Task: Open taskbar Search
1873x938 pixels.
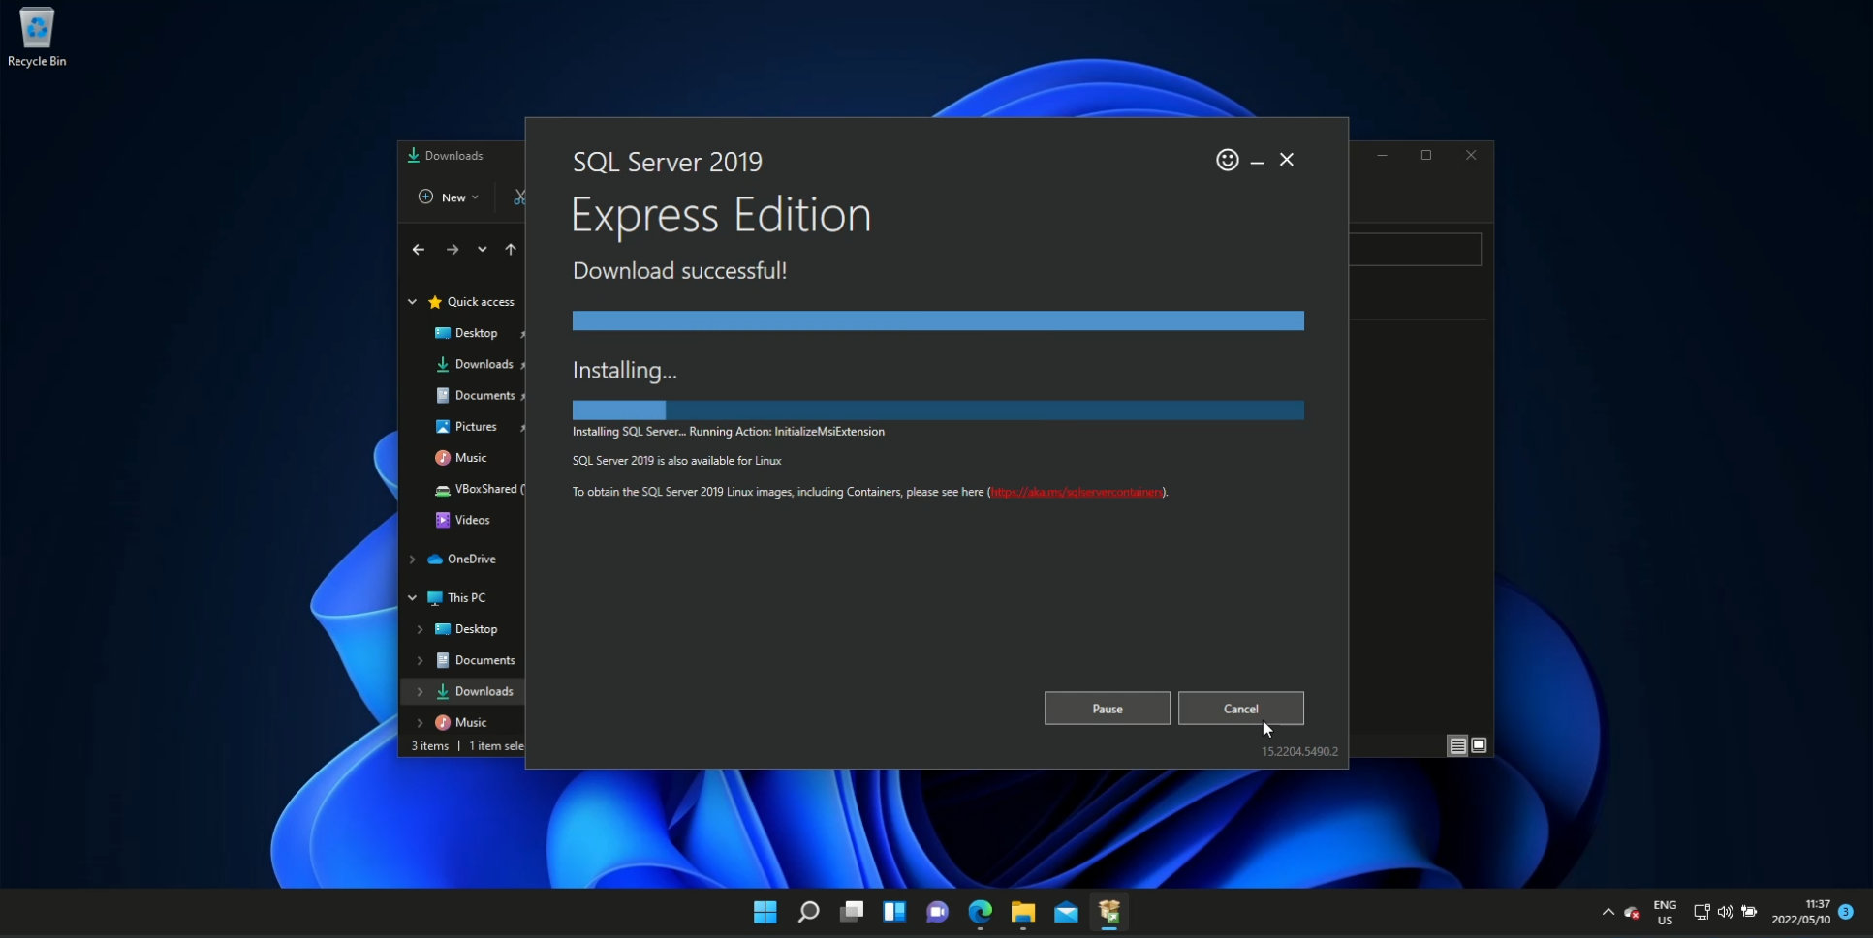Action: click(x=808, y=912)
